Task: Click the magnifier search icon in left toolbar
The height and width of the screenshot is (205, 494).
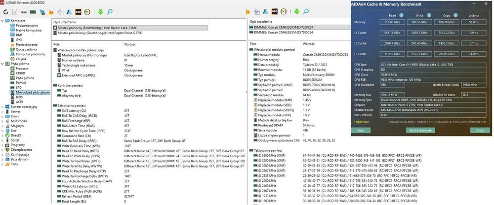Action: click(x=110, y=12)
